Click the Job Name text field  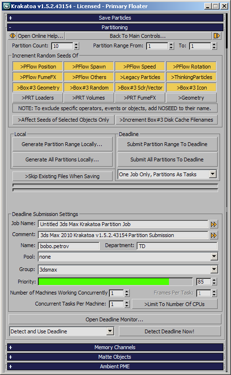[123, 224]
